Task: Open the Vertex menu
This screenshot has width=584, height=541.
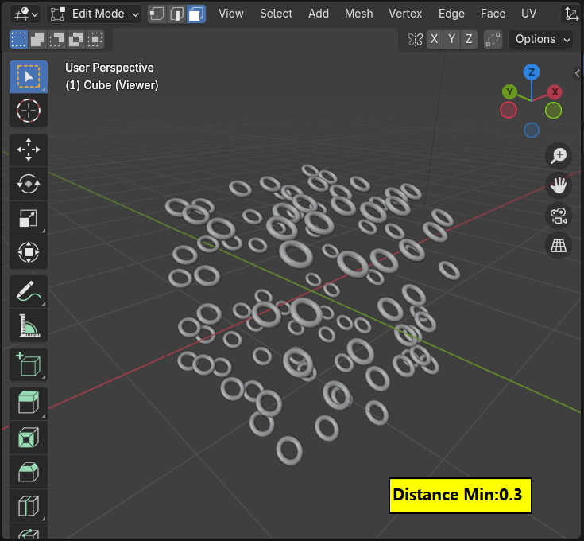Action: [405, 14]
